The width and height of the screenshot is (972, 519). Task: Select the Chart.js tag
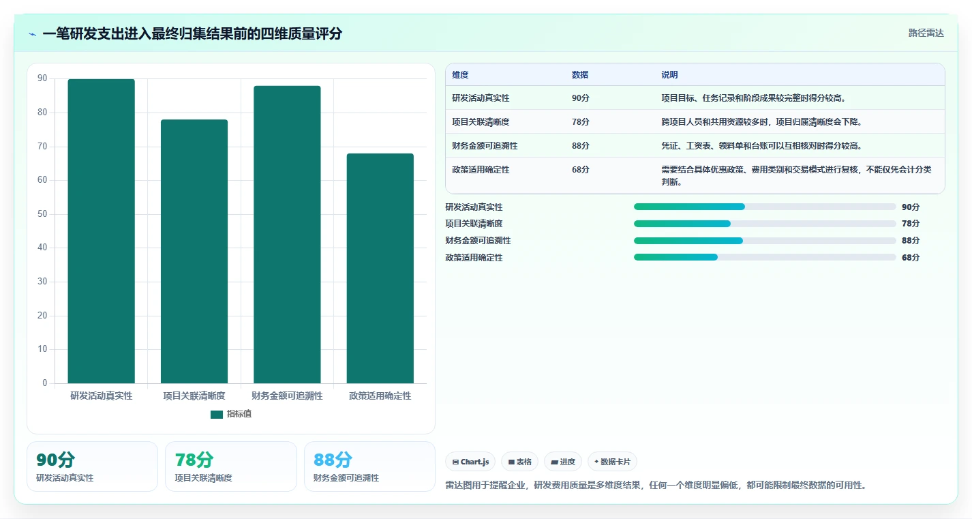[470, 462]
